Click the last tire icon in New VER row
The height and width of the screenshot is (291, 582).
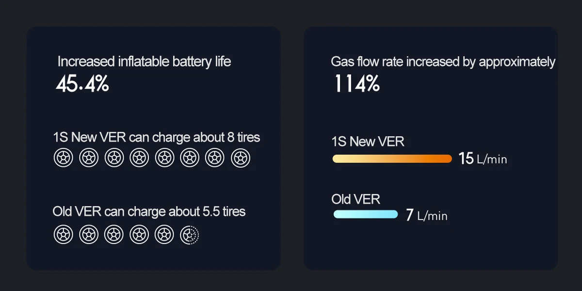coord(240,158)
